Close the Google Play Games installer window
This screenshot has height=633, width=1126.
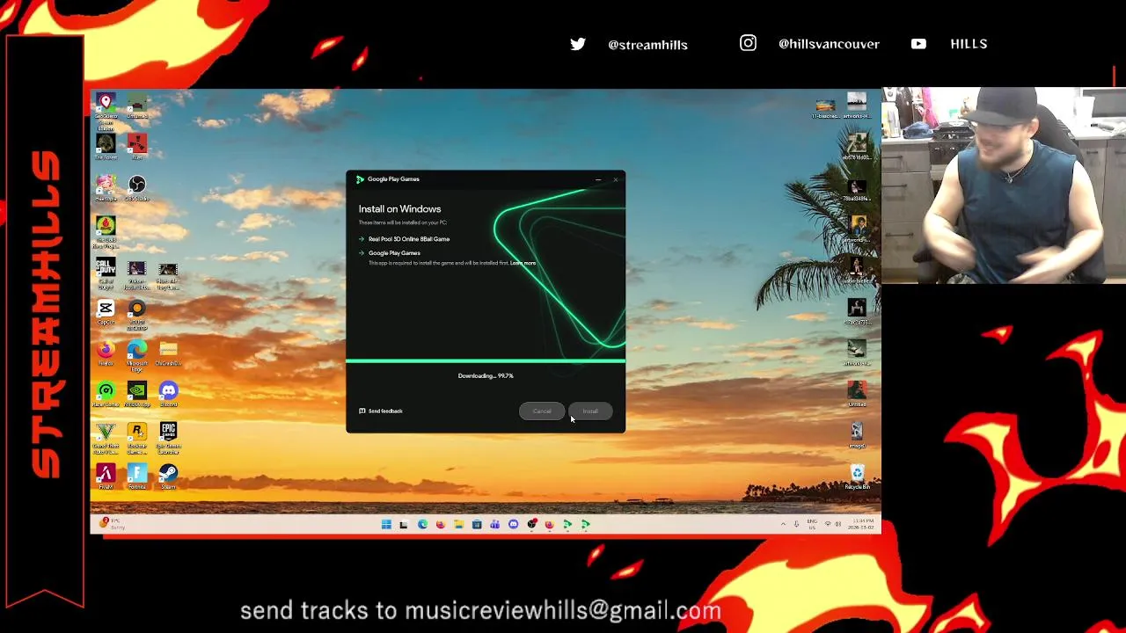616,179
